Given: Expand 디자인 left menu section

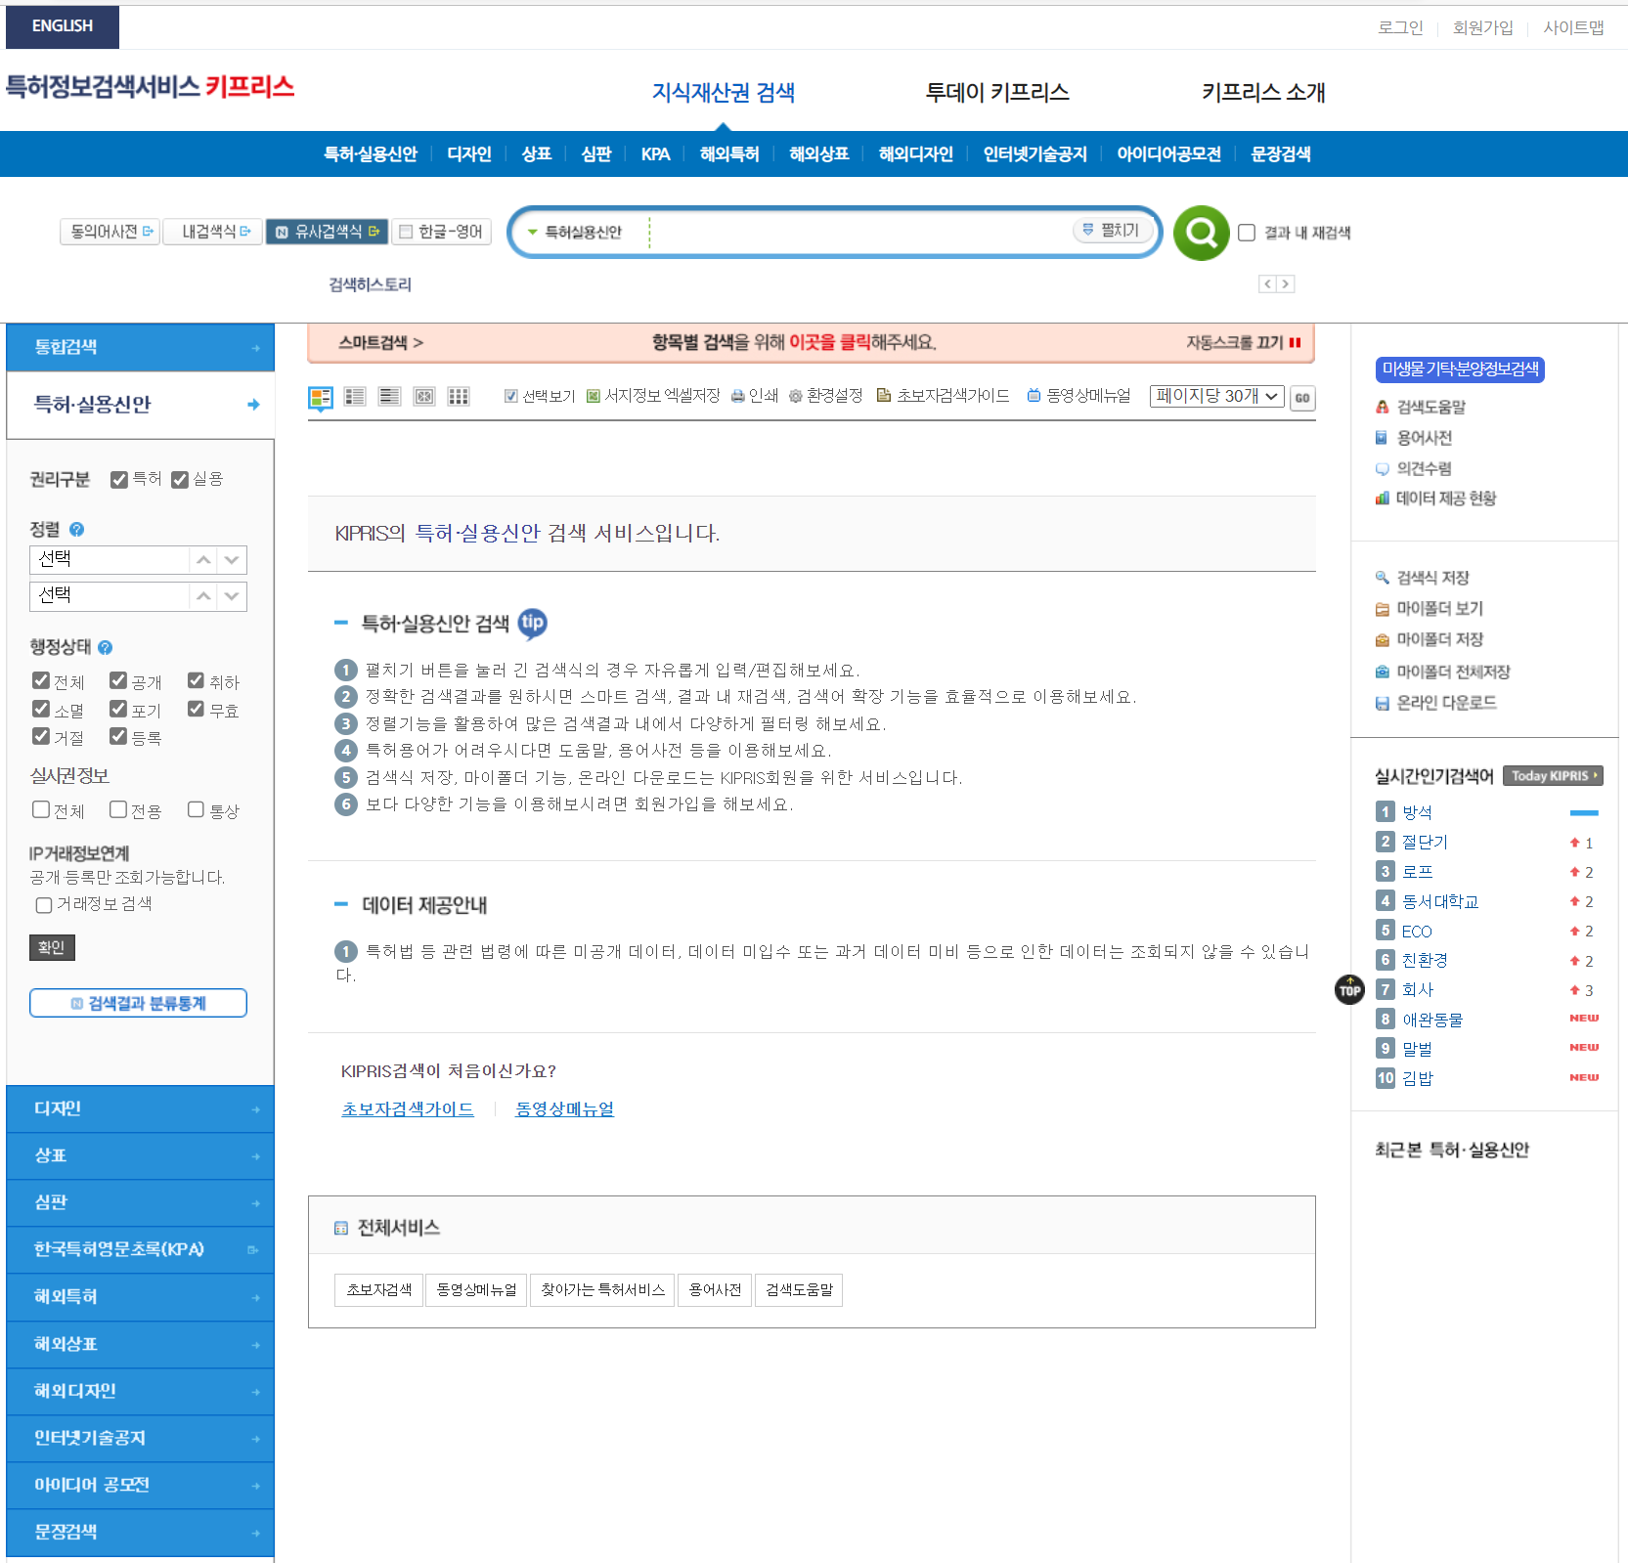Looking at the screenshot, I should click(140, 1108).
